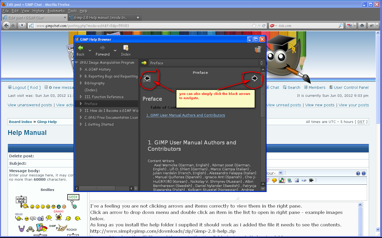Click the browser page scroll down arrow

[378, 229]
